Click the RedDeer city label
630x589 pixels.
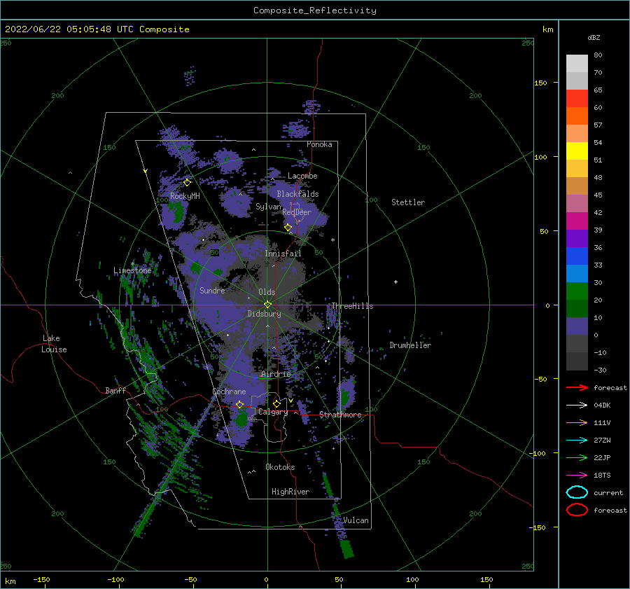(x=297, y=212)
